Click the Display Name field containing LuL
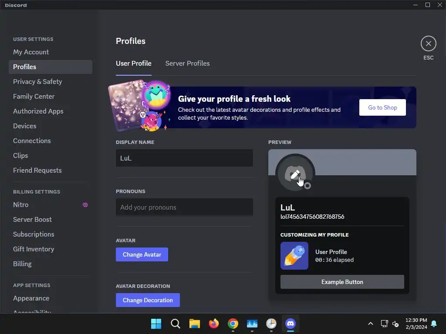This screenshot has height=334, width=446. (x=184, y=158)
